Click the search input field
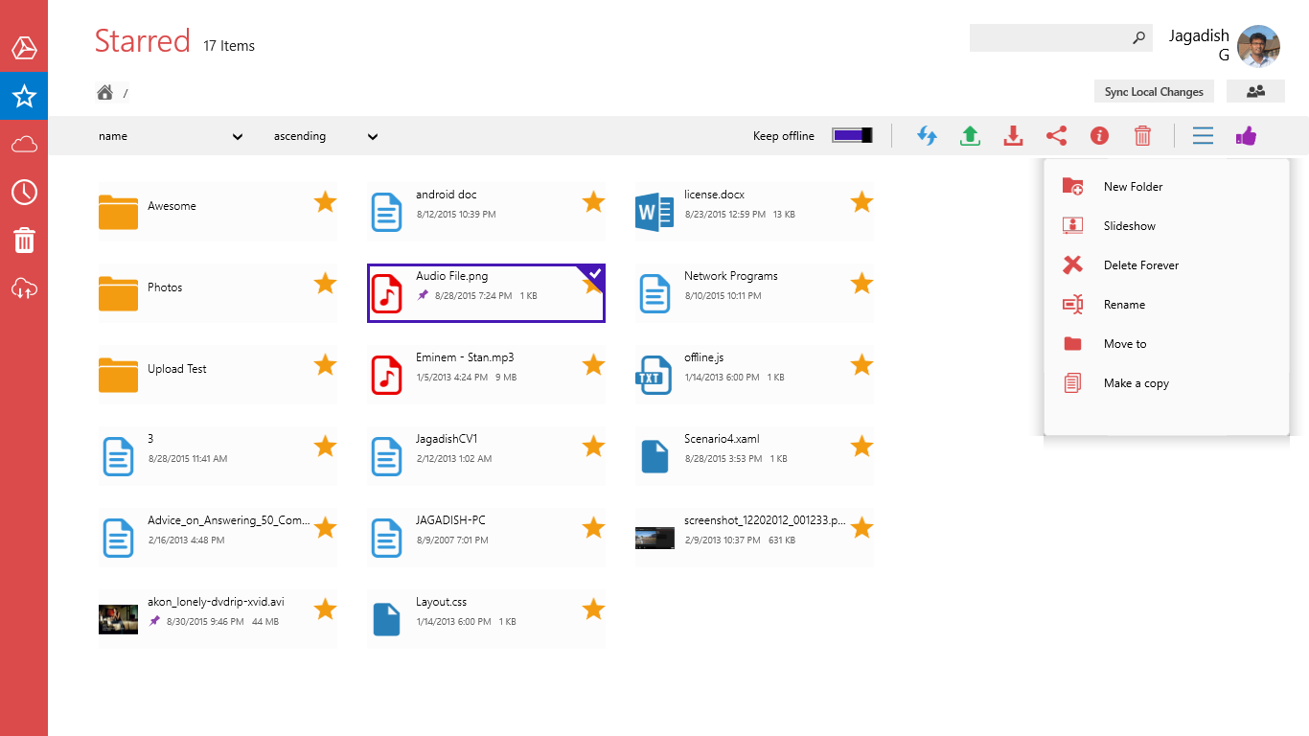1309x736 pixels. (1049, 38)
